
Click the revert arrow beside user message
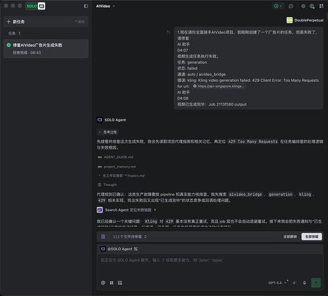168,32
